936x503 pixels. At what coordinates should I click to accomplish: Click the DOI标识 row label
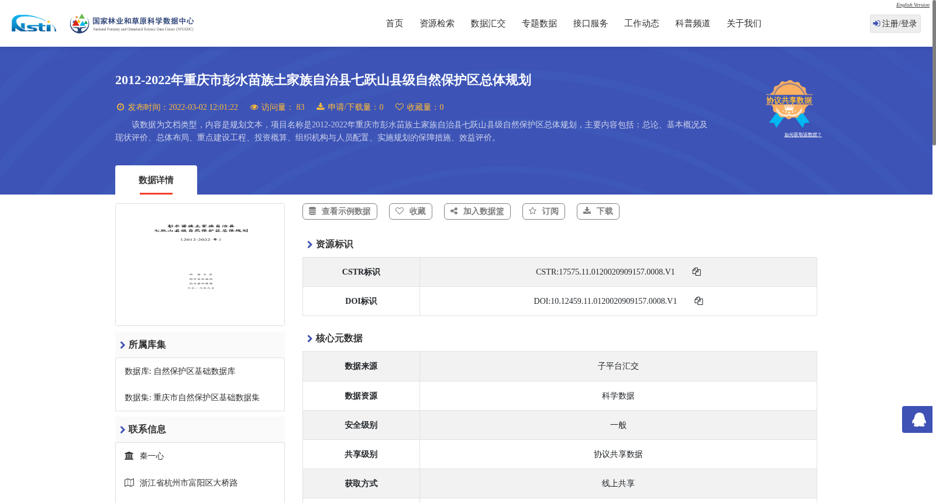[x=361, y=301]
